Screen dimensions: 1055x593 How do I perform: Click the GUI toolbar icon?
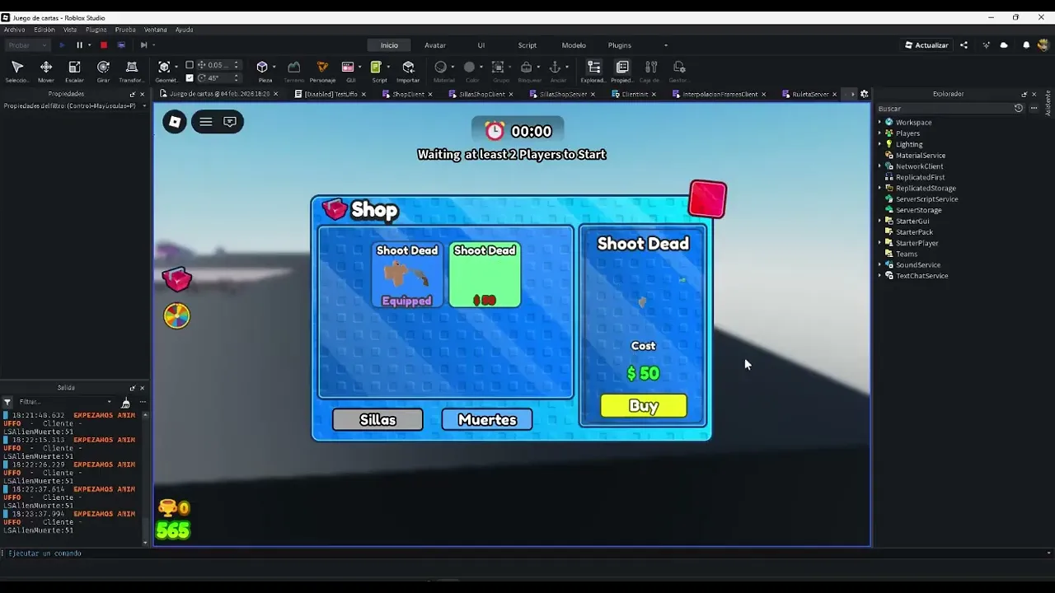[348, 68]
